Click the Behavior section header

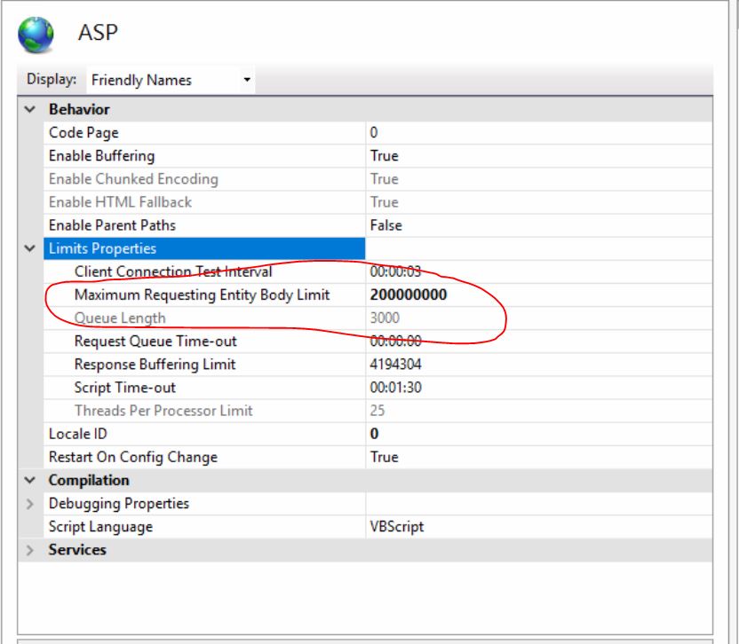pos(79,109)
